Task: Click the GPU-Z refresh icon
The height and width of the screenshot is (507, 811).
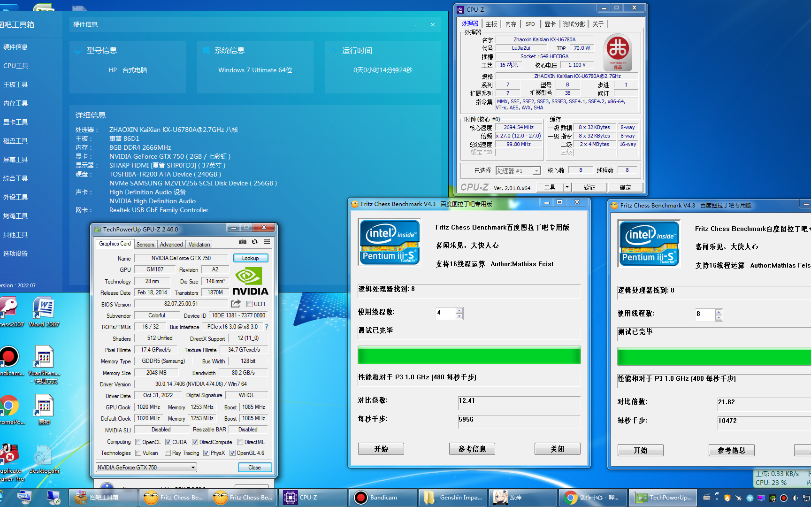Action: click(254, 242)
